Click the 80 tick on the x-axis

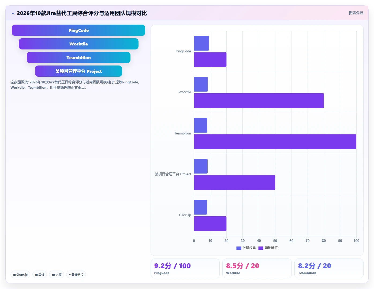[324, 241]
